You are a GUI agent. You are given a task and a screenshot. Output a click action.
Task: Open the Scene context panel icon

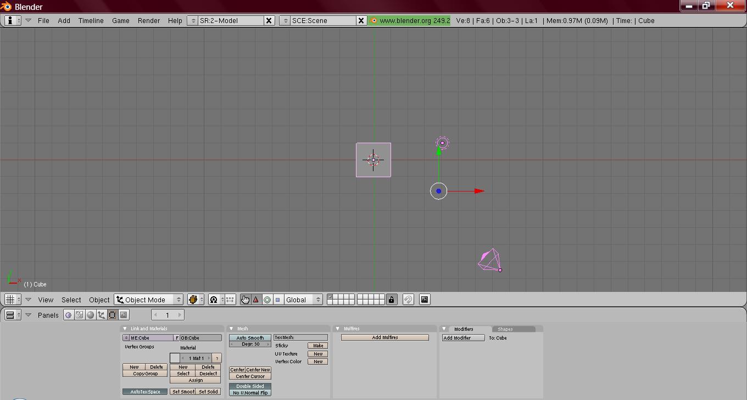point(124,315)
